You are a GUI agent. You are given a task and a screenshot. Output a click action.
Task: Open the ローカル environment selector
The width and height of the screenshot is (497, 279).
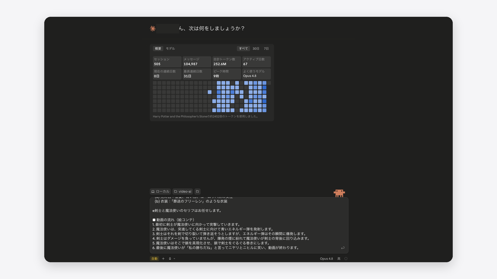click(x=160, y=191)
